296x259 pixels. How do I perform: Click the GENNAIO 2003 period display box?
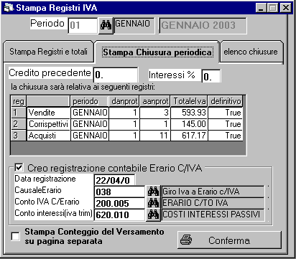(x=203, y=25)
